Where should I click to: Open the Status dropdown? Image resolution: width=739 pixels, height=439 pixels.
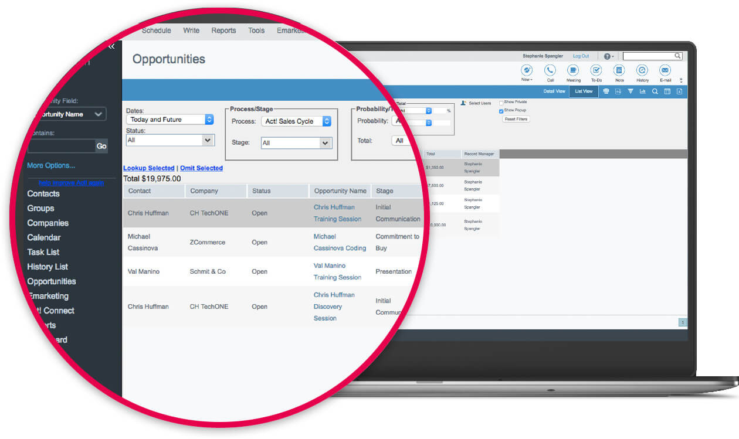click(x=170, y=140)
